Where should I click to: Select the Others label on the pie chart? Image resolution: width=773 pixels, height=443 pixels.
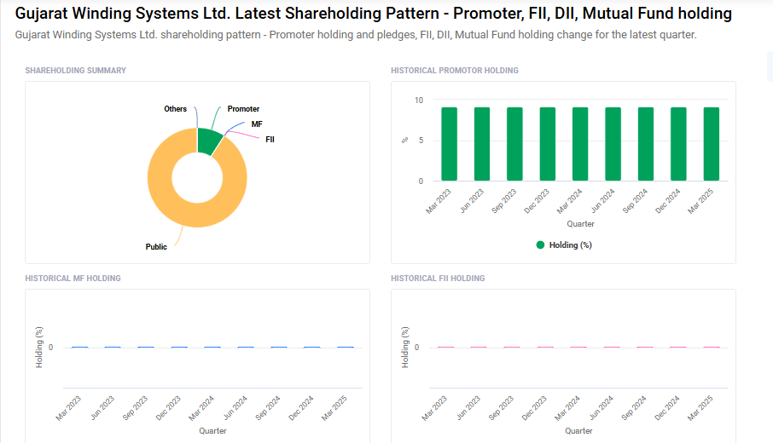pos(175,109)
